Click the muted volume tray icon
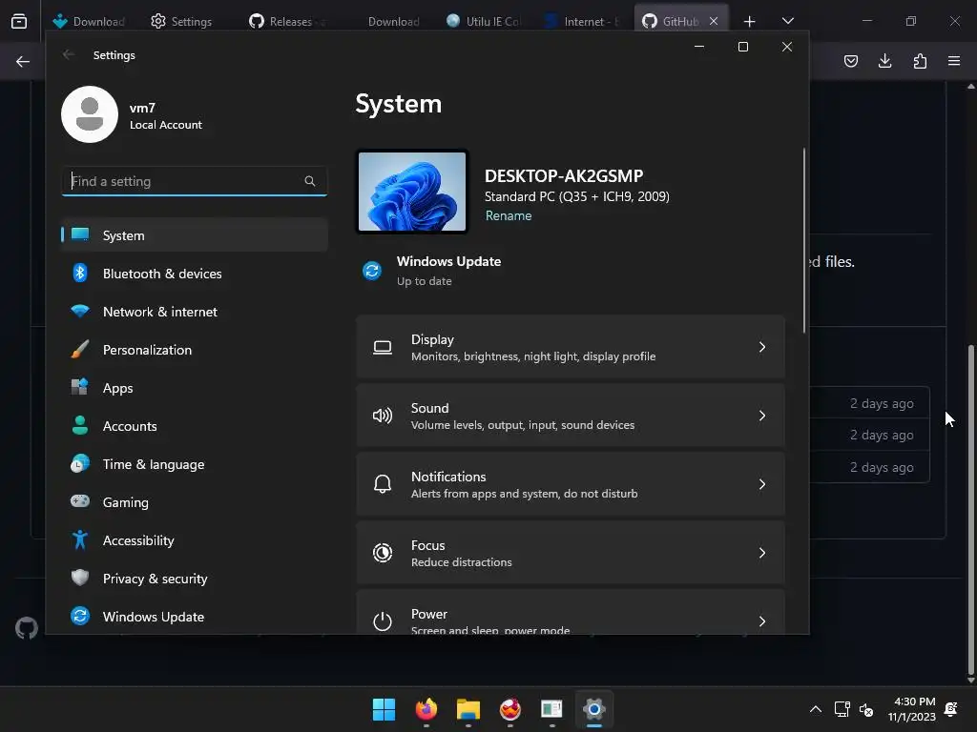The image size is (977, 732). pos(866,709)
